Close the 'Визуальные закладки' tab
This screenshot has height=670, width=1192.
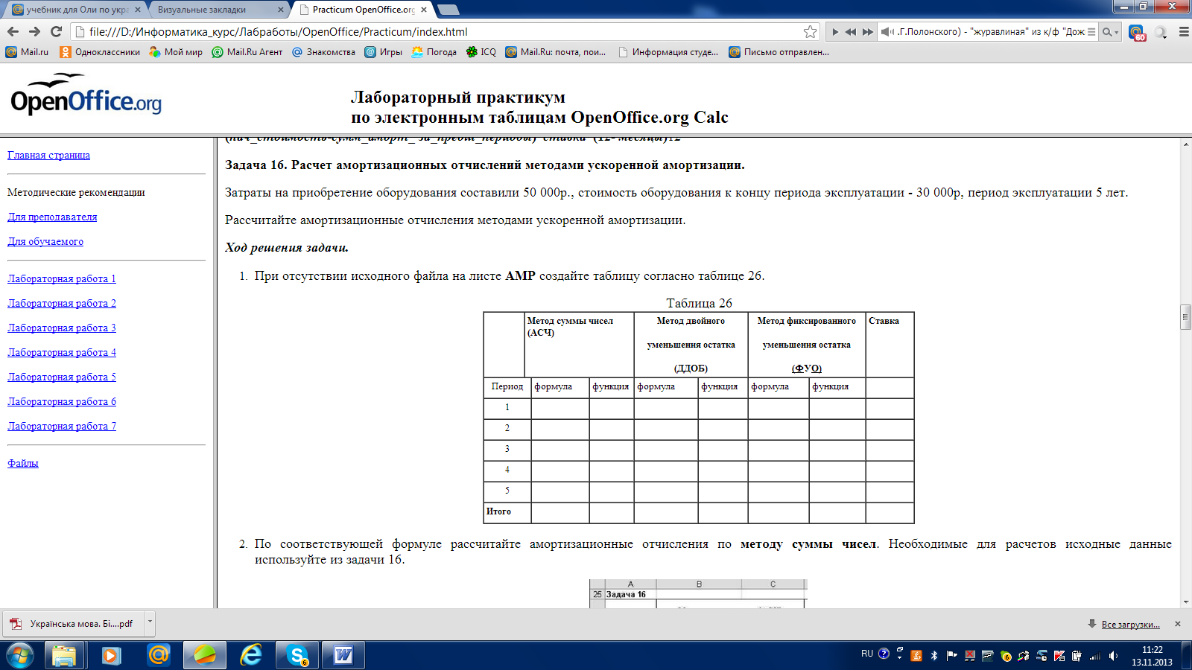click(281, 10)
